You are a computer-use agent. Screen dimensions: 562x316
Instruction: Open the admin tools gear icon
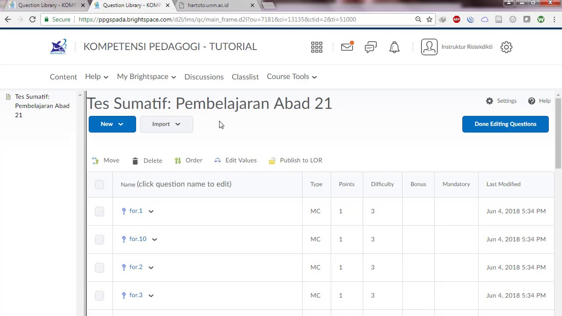point(506,47)
